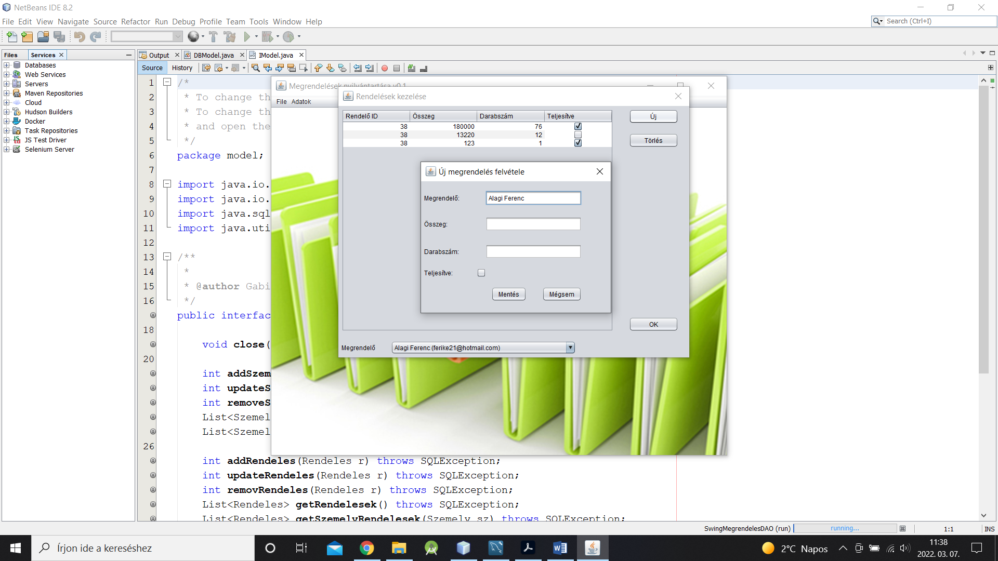Toggle Teljesítve checkbox in row with 180000

click(578, 126)
